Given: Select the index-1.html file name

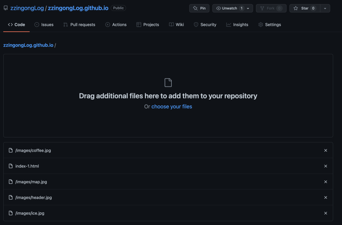Looking at the screenshot, I should click(x=27, y=166).
